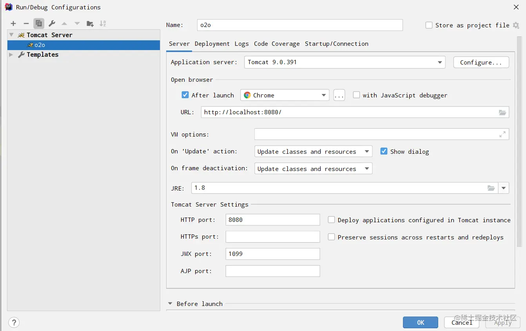This screenshot has width=526, height=331.
Task: Browse URL with folder icon
Action: pos(502,112)
